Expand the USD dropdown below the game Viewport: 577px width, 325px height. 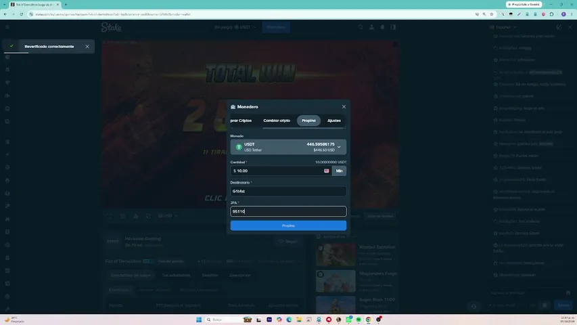tap(168, 216)
